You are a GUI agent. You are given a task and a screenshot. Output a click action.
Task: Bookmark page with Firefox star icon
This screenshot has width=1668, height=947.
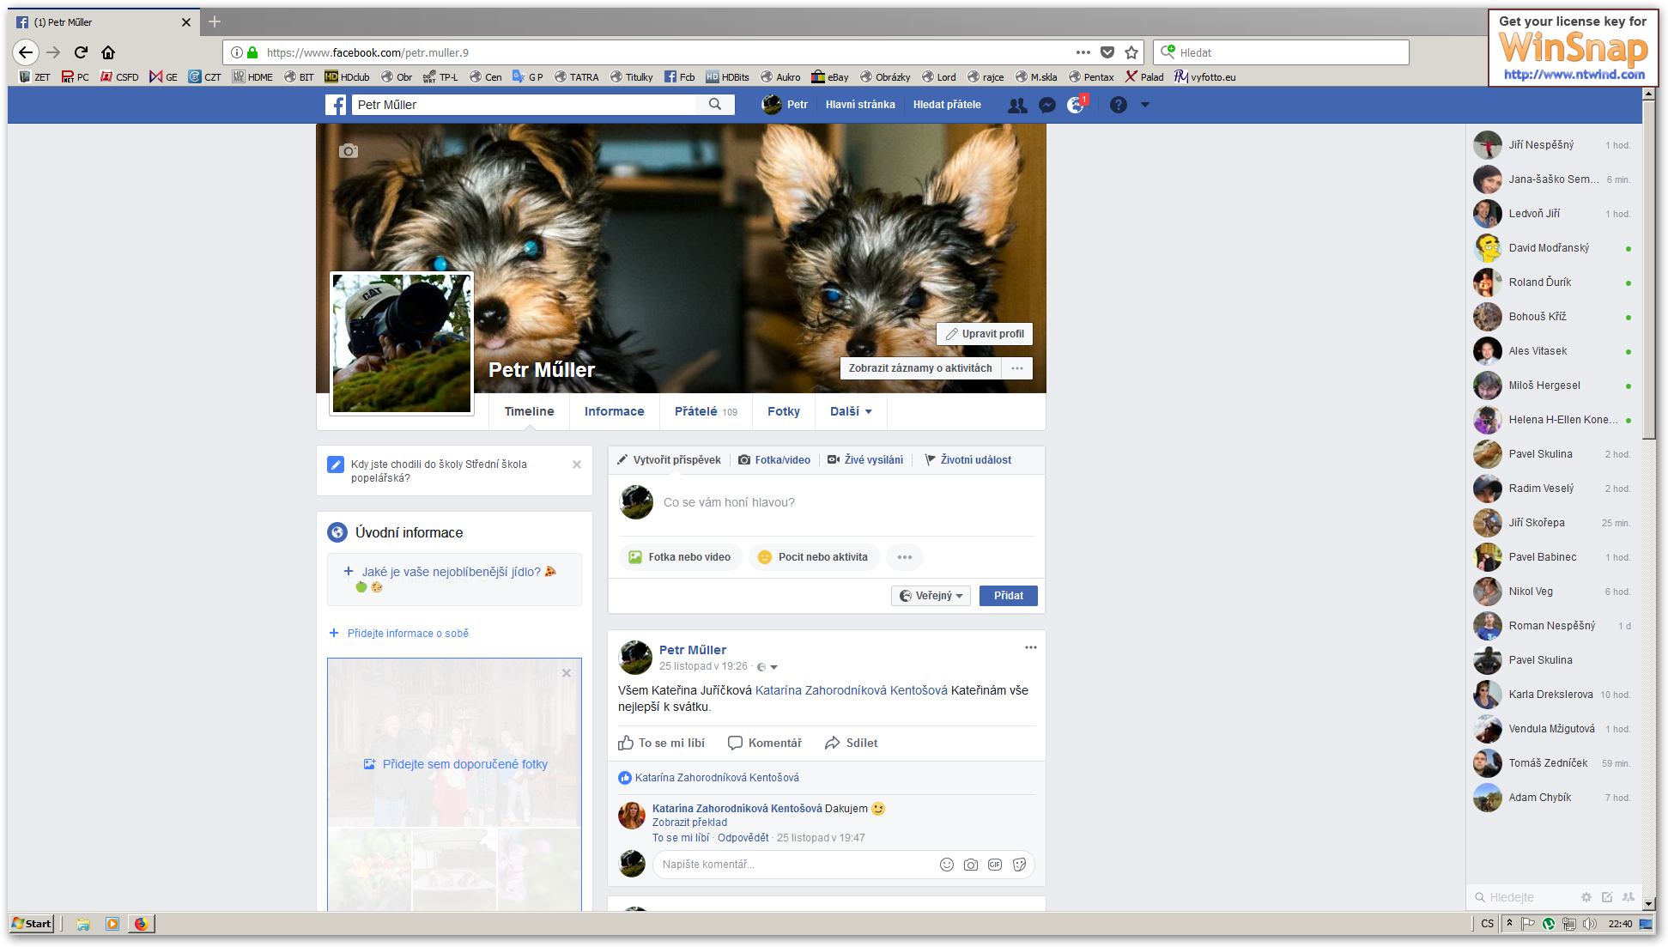tap(1131, 52)
